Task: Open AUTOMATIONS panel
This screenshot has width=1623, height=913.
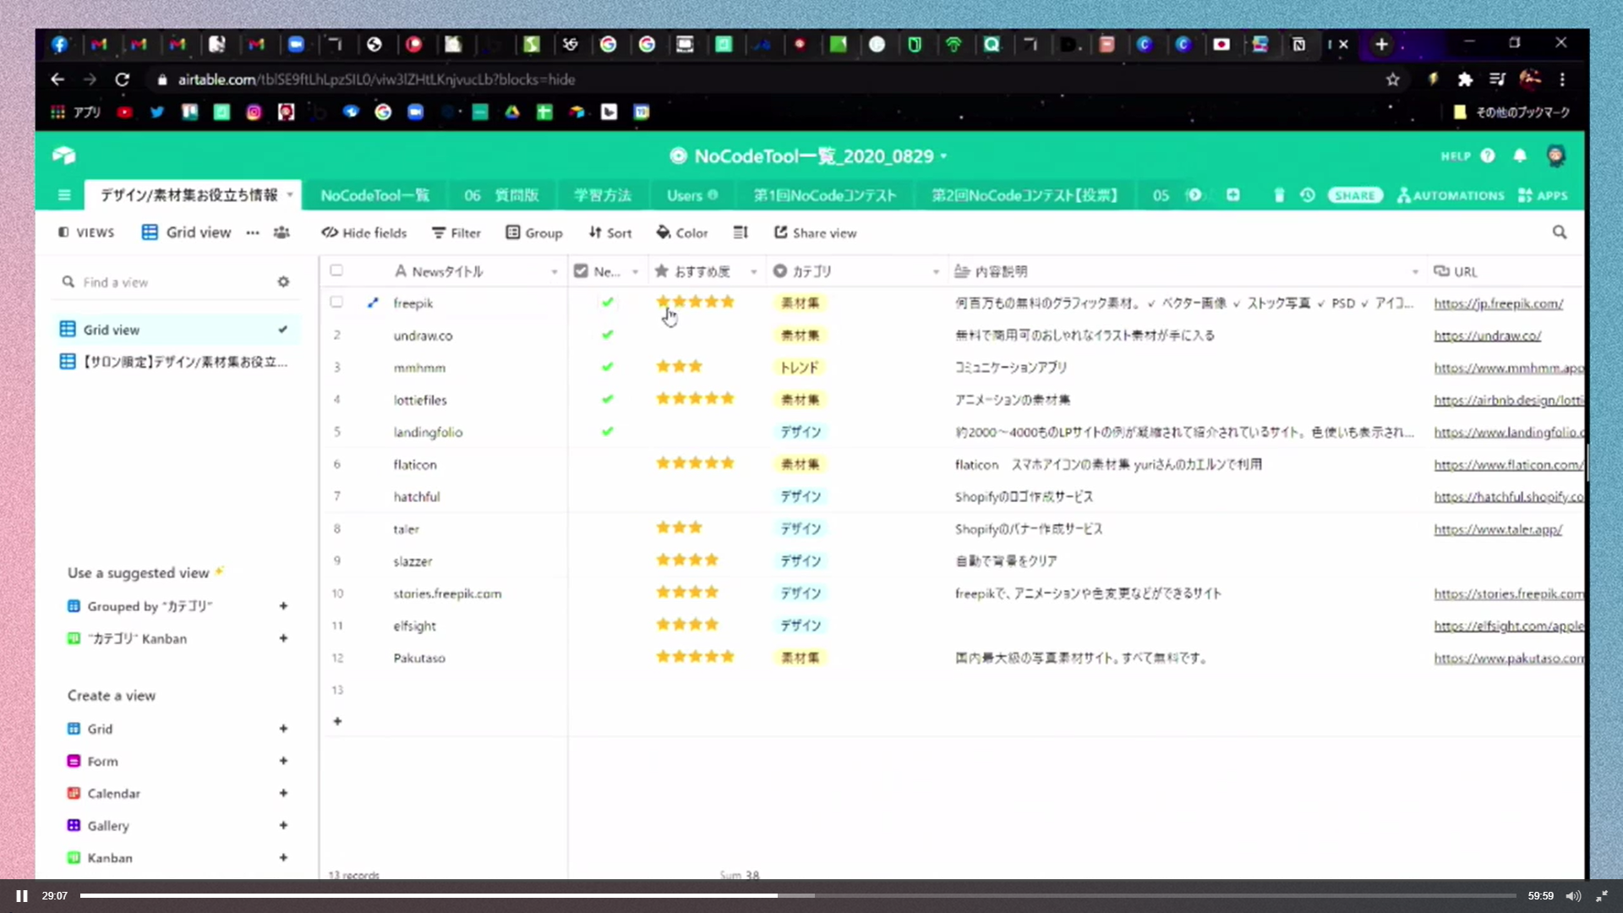Action: click(1451, 195)
